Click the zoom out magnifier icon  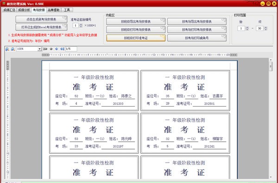click(x=13, y=49)
